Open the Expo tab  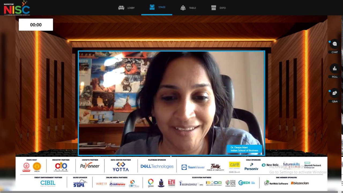218,8
